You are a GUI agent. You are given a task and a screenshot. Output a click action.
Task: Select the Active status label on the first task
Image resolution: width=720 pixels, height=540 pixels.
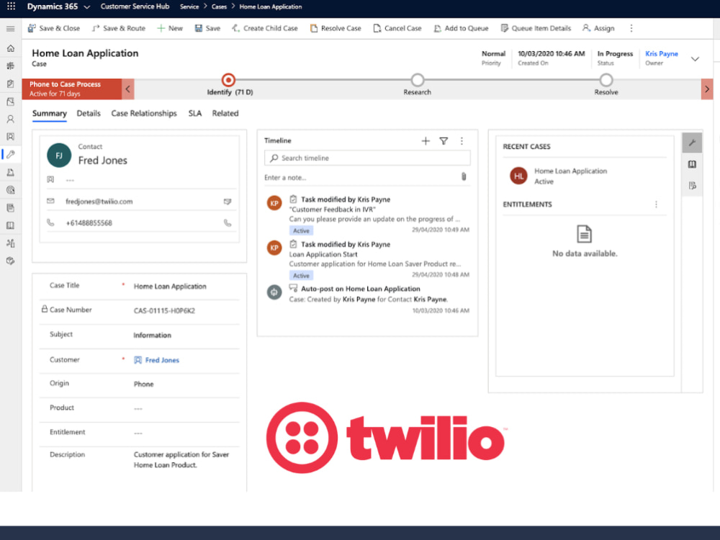click(x=301, y=230)
